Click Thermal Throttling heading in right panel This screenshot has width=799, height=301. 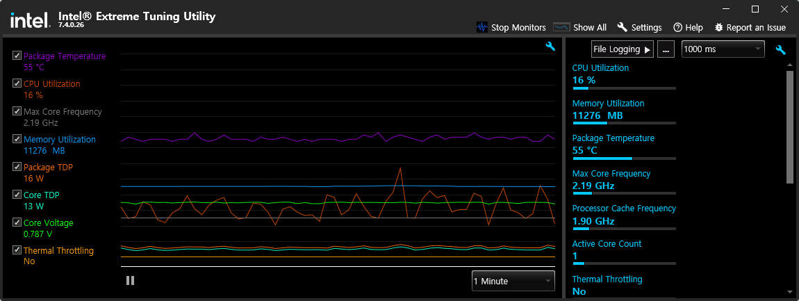(607, 279)
